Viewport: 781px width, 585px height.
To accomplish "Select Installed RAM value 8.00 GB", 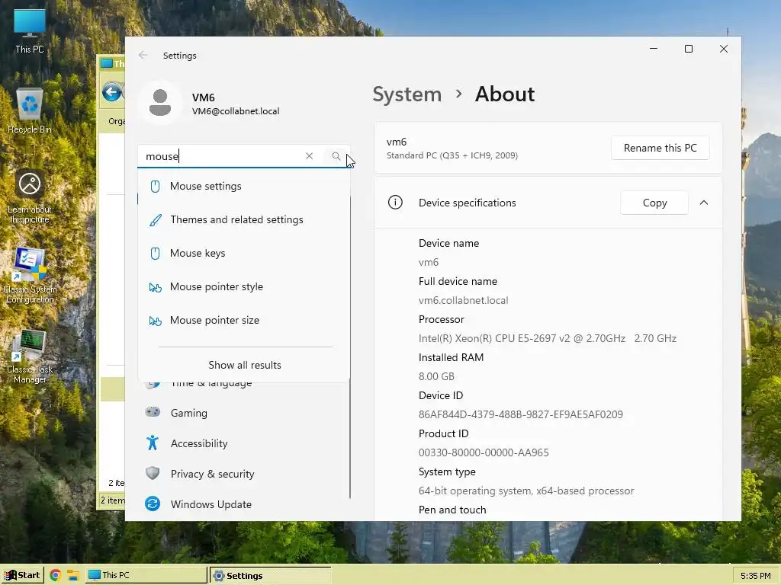I will coord(436,376).
